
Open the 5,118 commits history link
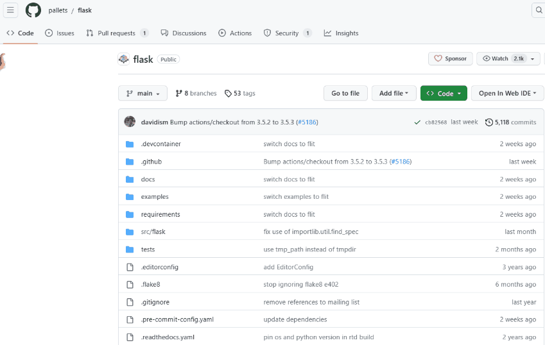pos(510,122)
